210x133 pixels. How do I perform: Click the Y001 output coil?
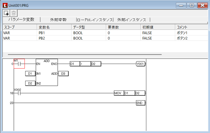(x=141, y=64)
